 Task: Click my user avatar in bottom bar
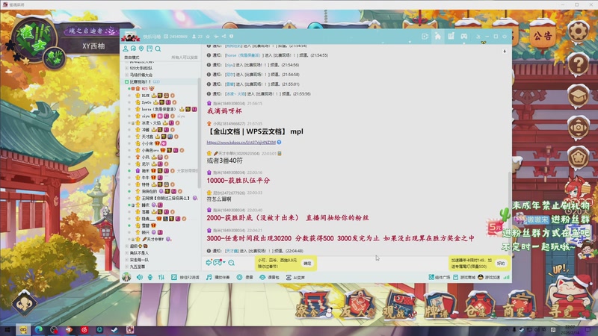pos(126,277)
